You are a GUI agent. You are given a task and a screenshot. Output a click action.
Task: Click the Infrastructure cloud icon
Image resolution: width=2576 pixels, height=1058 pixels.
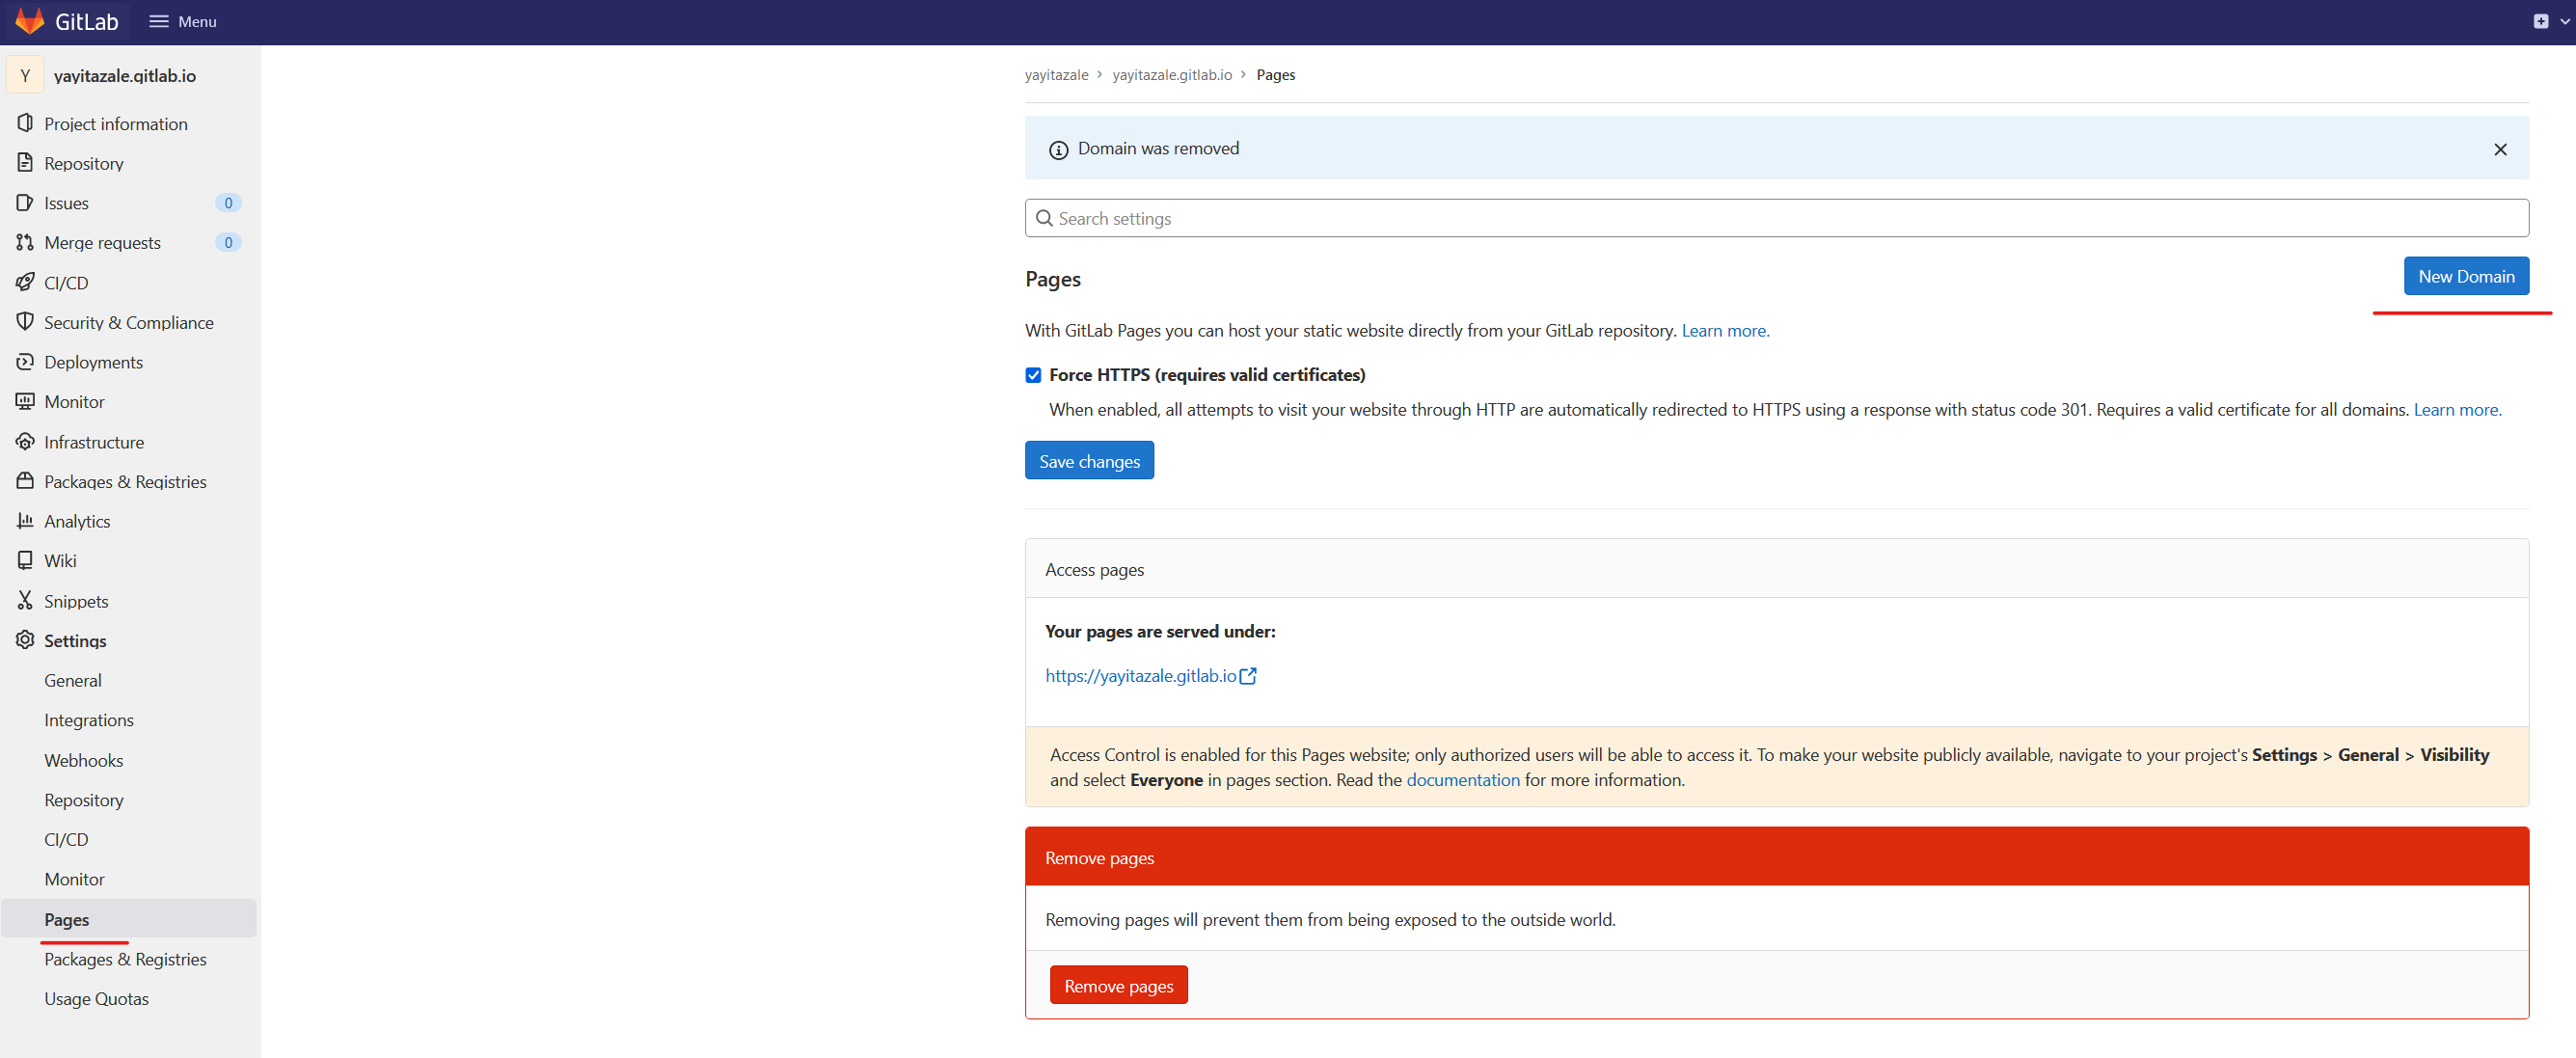25,441
